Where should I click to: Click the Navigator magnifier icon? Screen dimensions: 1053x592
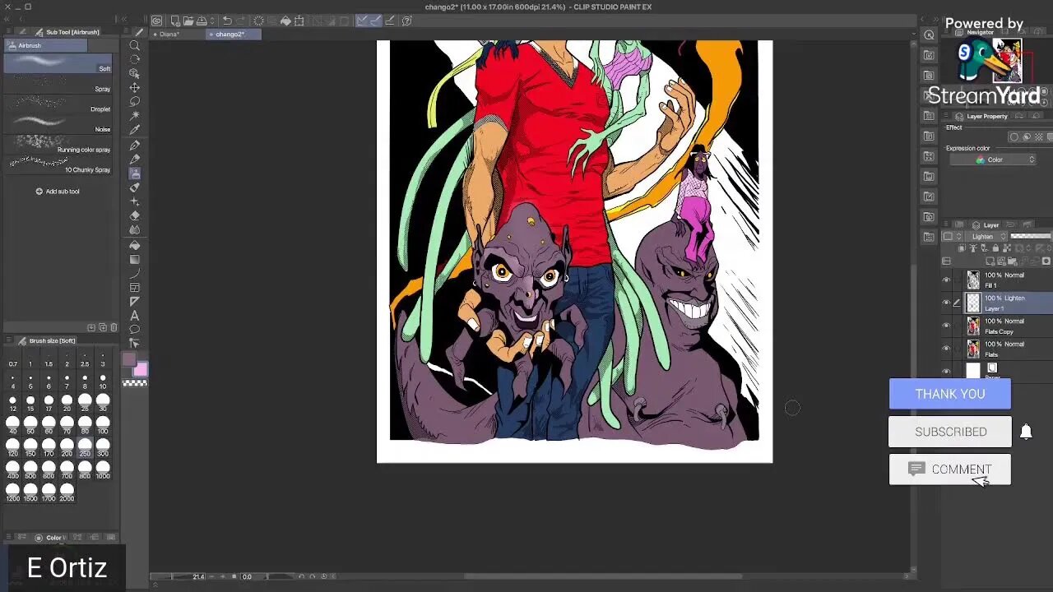click(929, 35)
